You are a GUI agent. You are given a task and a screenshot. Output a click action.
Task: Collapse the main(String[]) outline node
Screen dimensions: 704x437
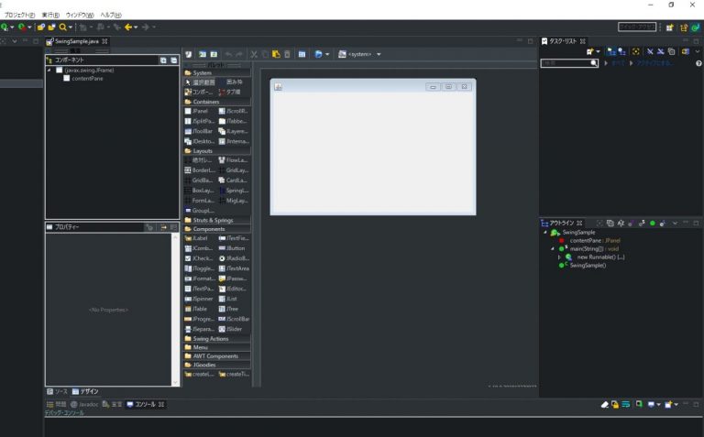(x=553, y=248)
